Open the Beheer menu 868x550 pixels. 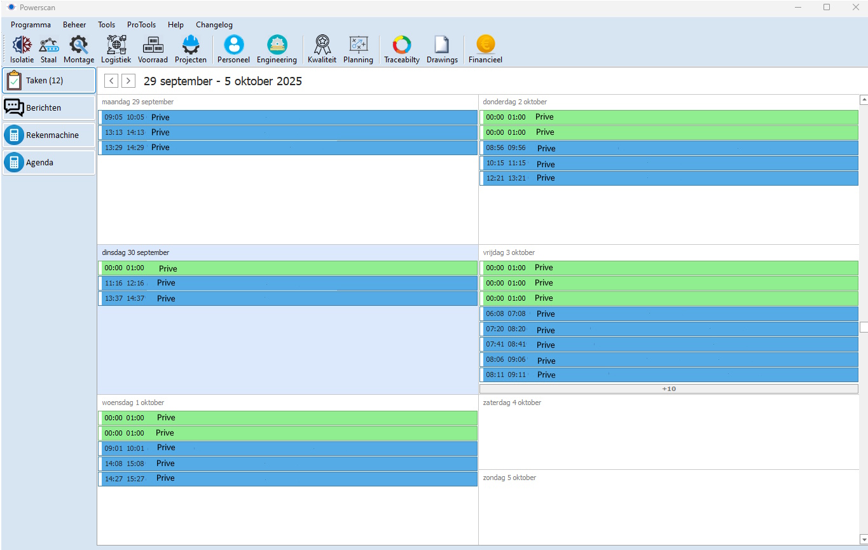coord(74,25)
